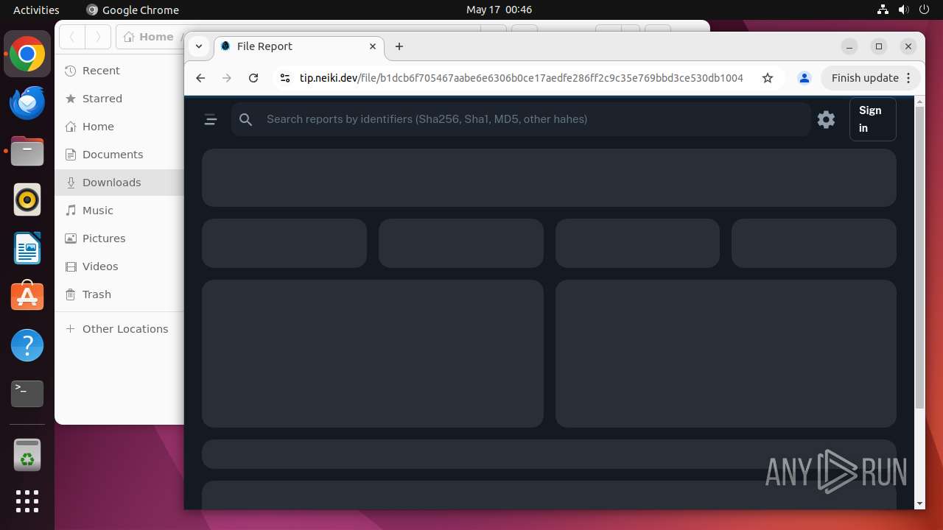Minimize the Chrome window
Screen dimensions: 943x530
849,46
